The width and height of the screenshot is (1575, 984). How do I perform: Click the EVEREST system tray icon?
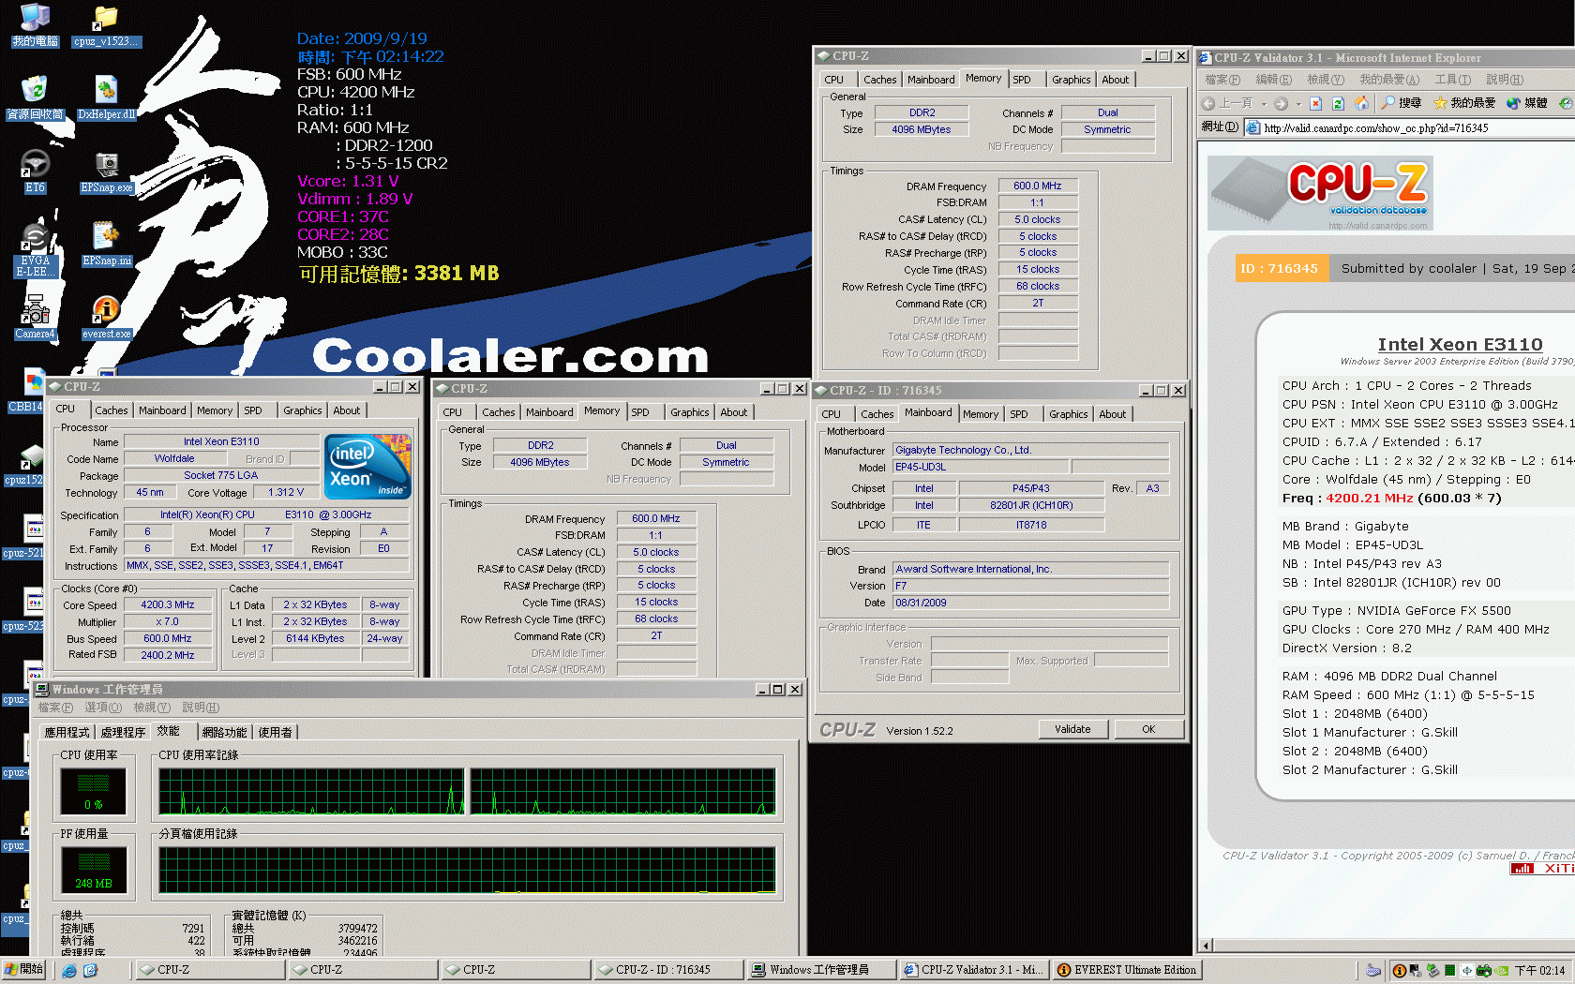click(x=1400, y=971)
